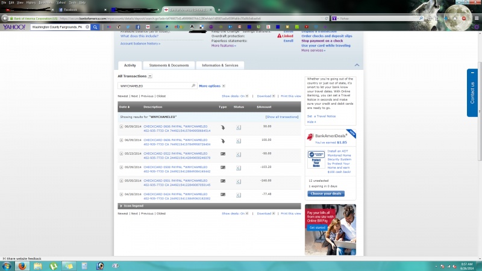Open uTorrent from the taskbar
This screenshot has height=271, width=482.
tap(54, 266)
